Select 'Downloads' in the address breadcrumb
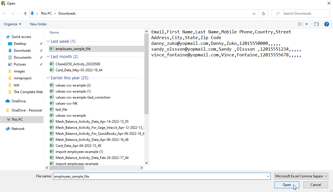Image resolution: width=333 pixels, height=192 pixels. [67, 13]
